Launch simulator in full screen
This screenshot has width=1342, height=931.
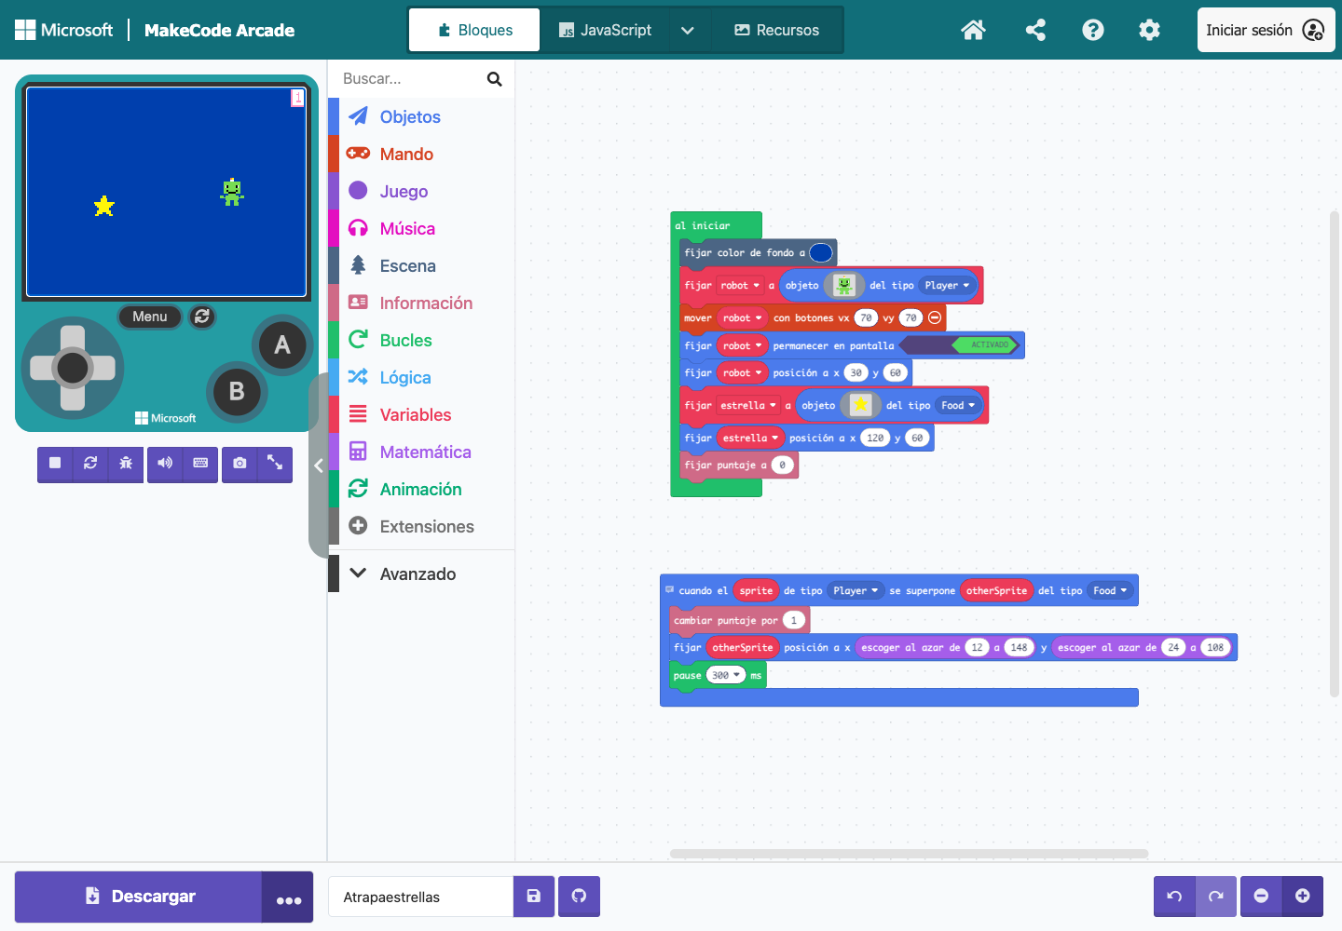click(275, 463)
